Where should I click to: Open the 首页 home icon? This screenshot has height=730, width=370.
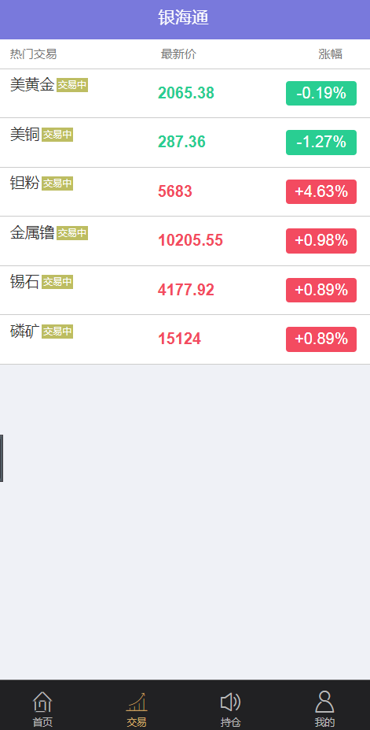point(42,702)
